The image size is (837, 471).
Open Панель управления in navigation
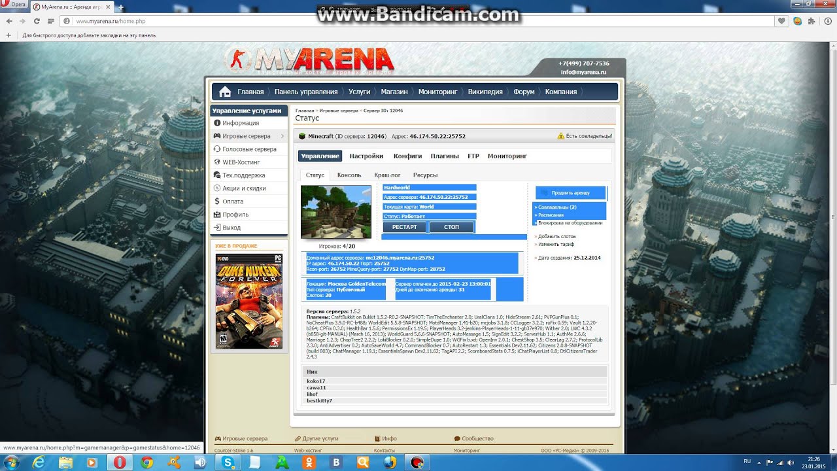[x=306, y=92]
